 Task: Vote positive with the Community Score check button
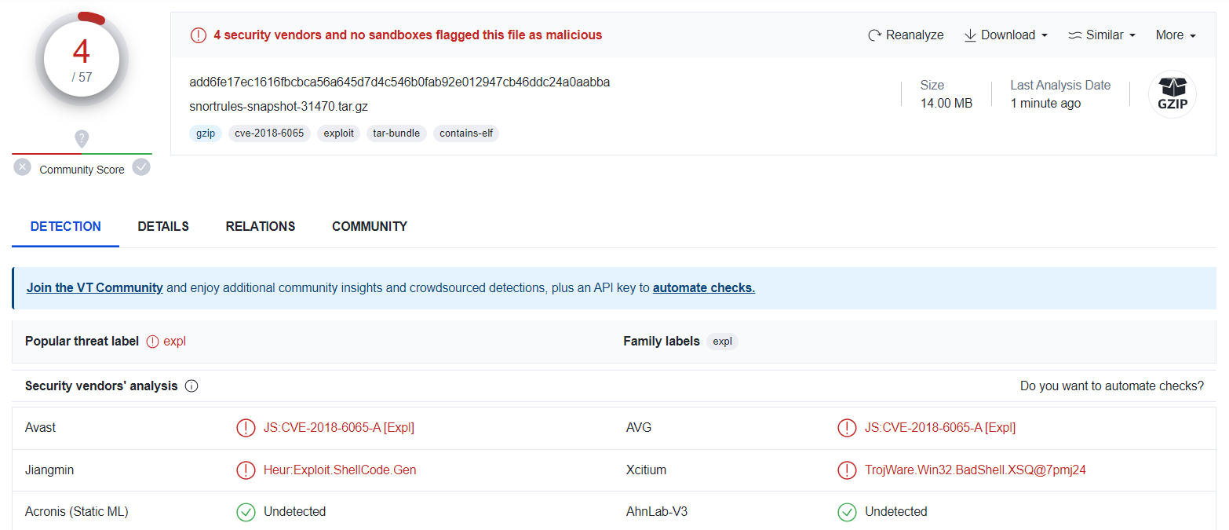click(141, 167)
